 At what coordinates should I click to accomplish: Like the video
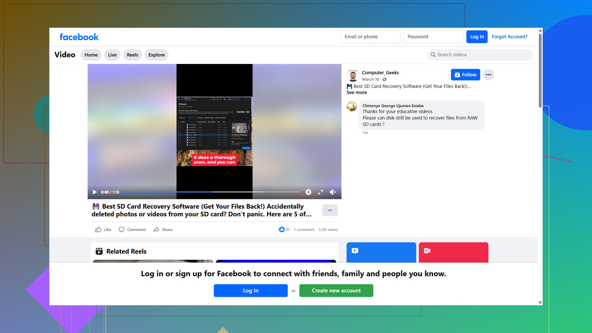(x=103, y=230)
